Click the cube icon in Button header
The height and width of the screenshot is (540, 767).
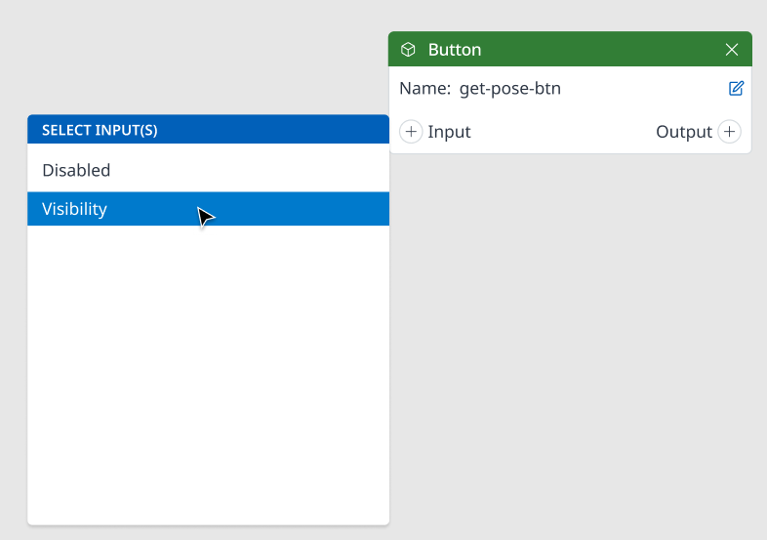(x=408, y=50)
